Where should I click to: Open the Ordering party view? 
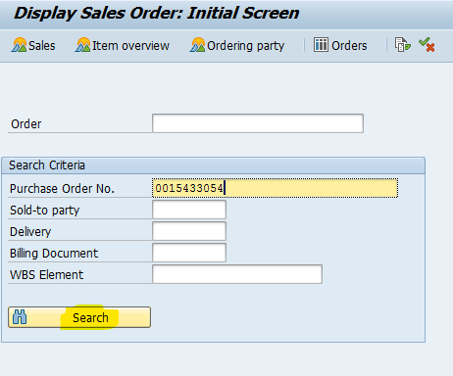(237, 45)
